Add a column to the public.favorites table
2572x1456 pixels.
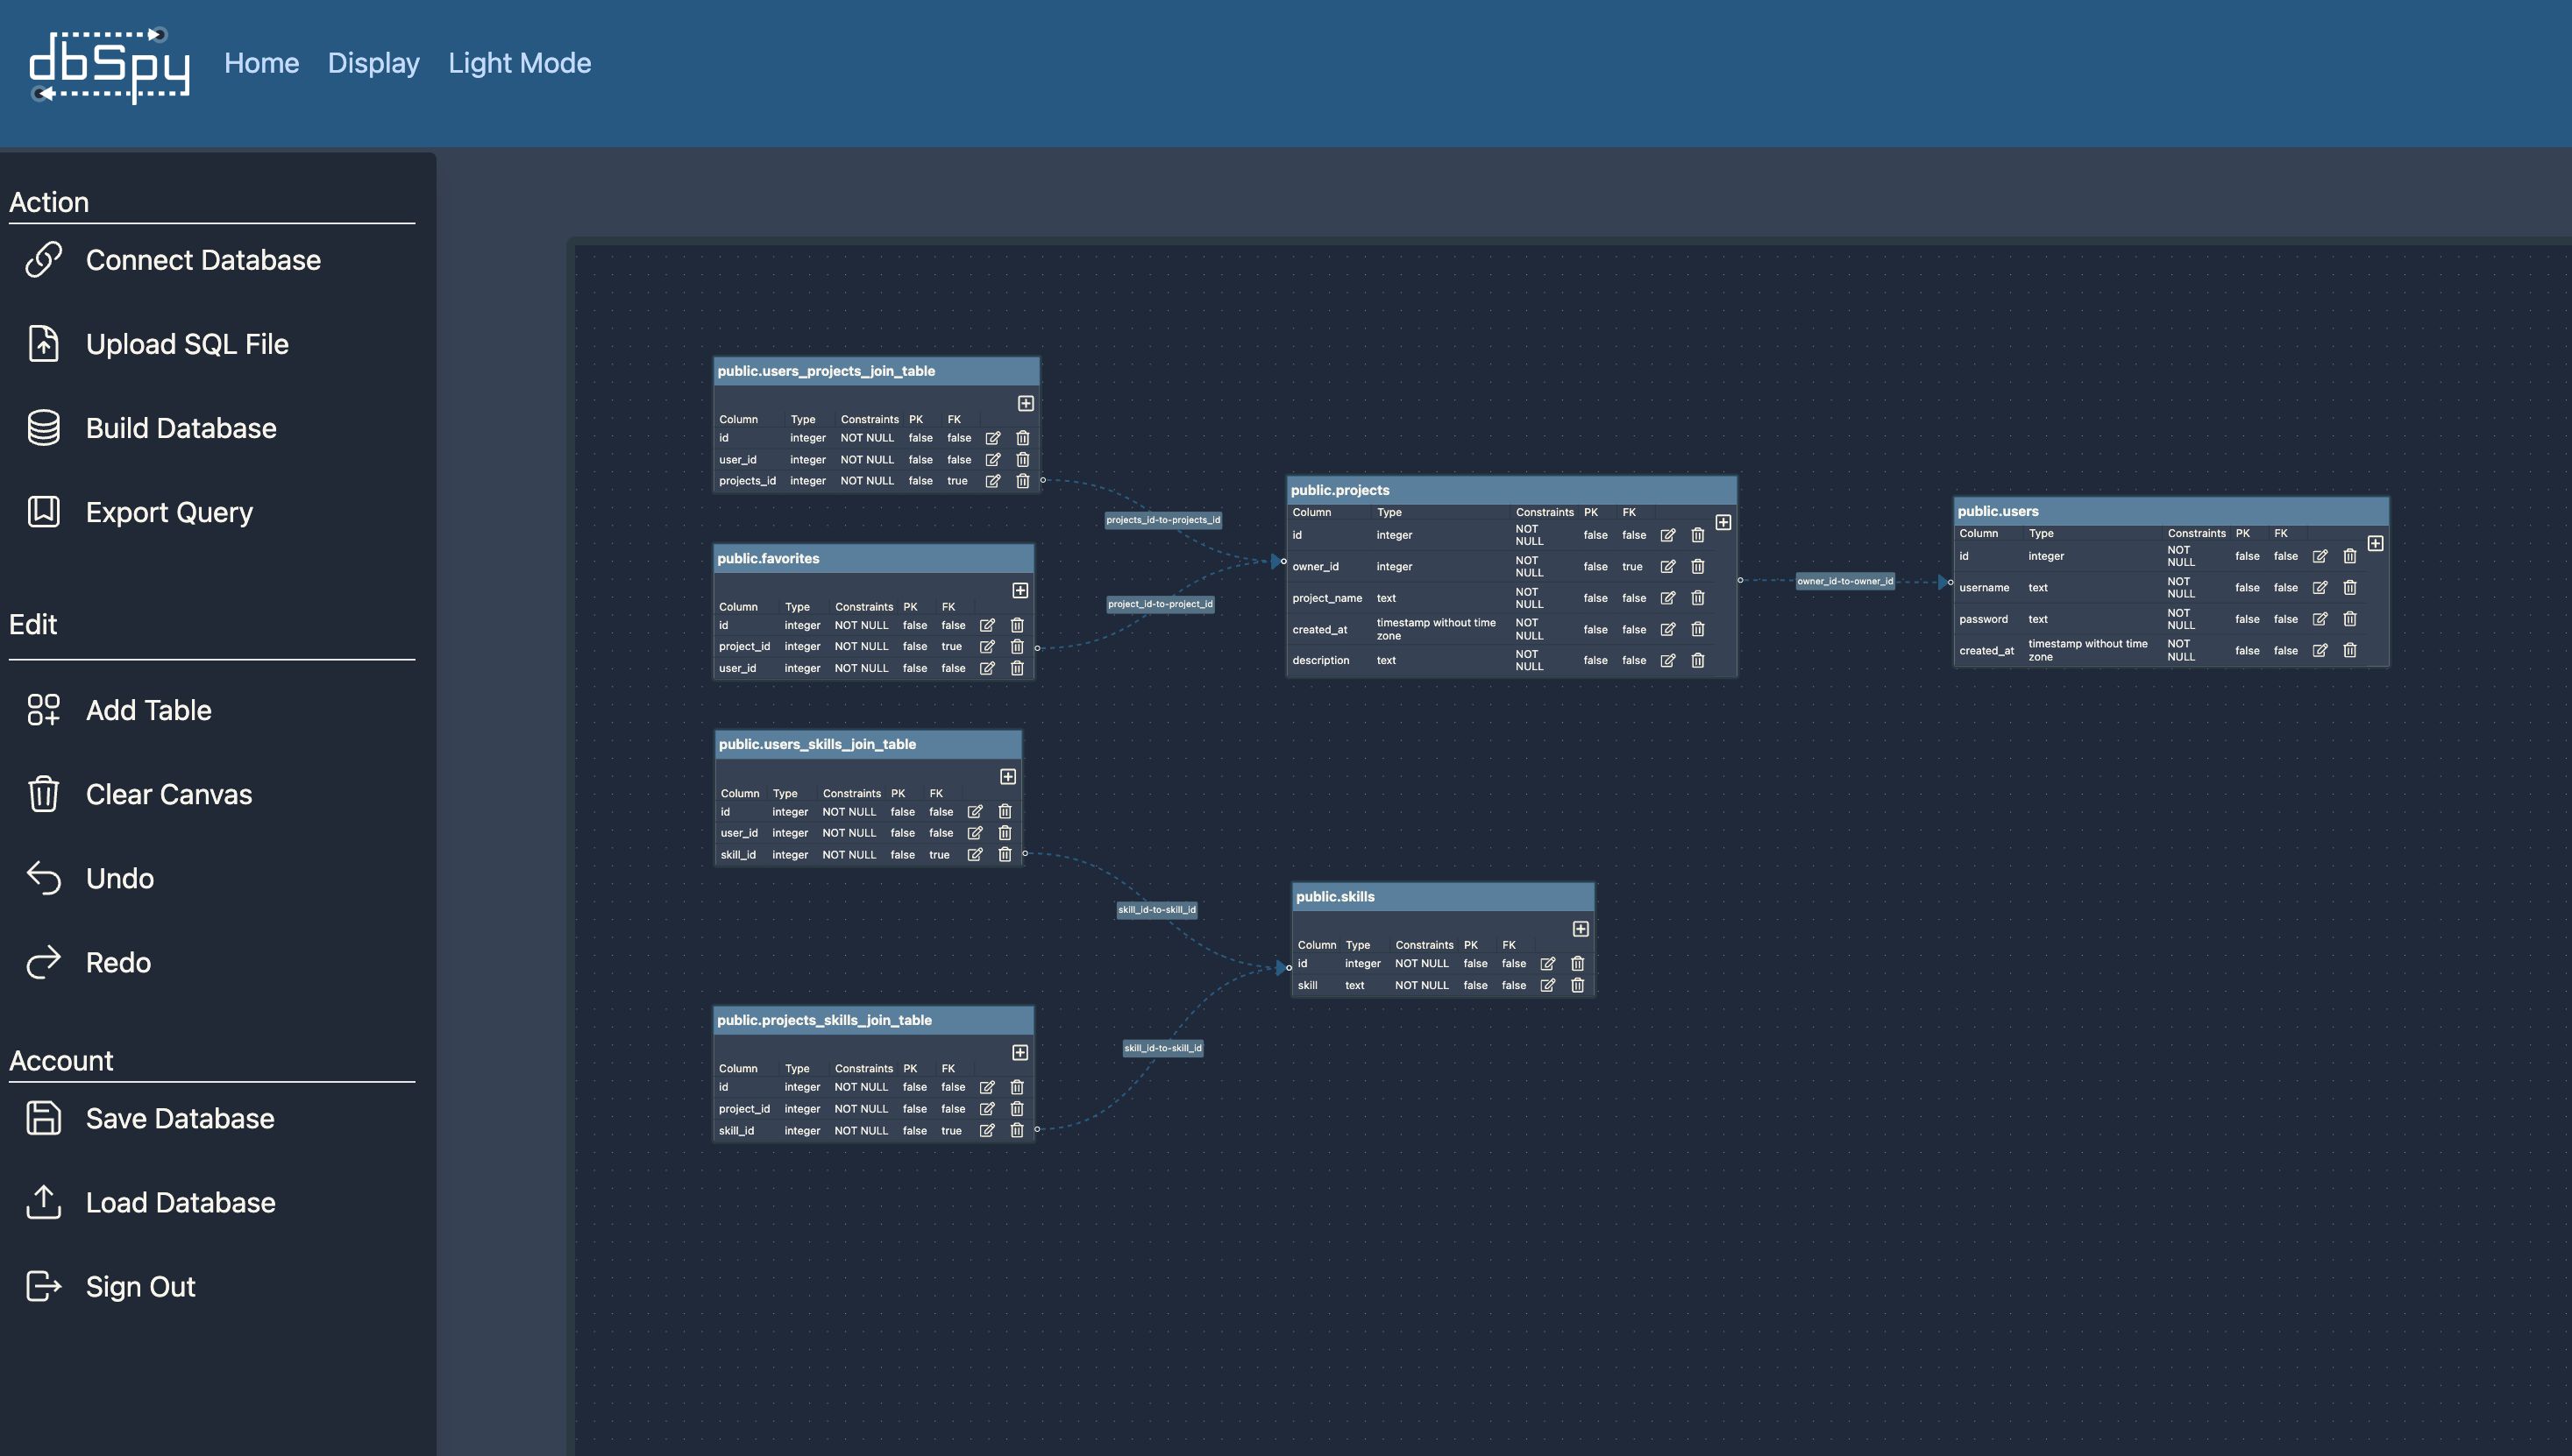point(1020,591)
